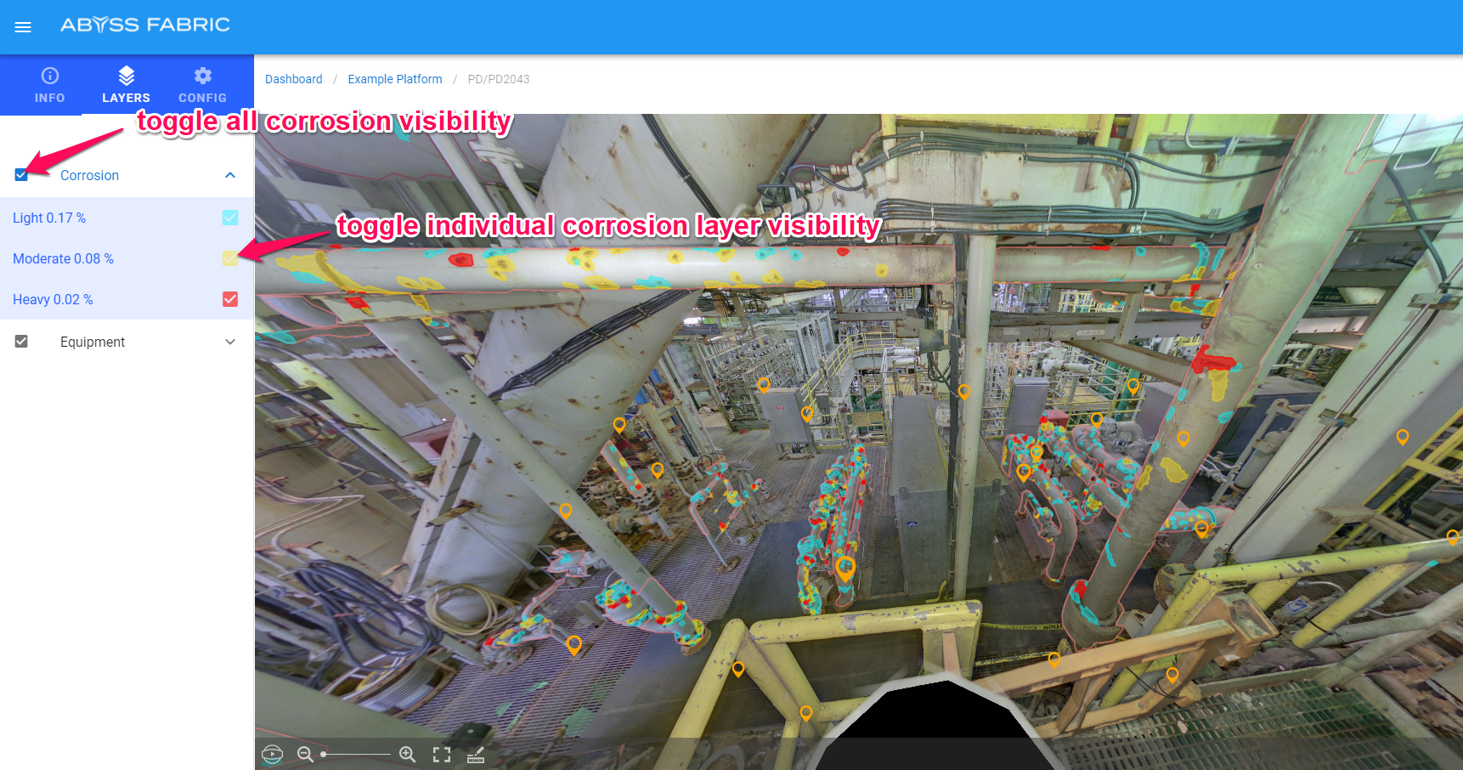Click the large orange location marker

844,567
